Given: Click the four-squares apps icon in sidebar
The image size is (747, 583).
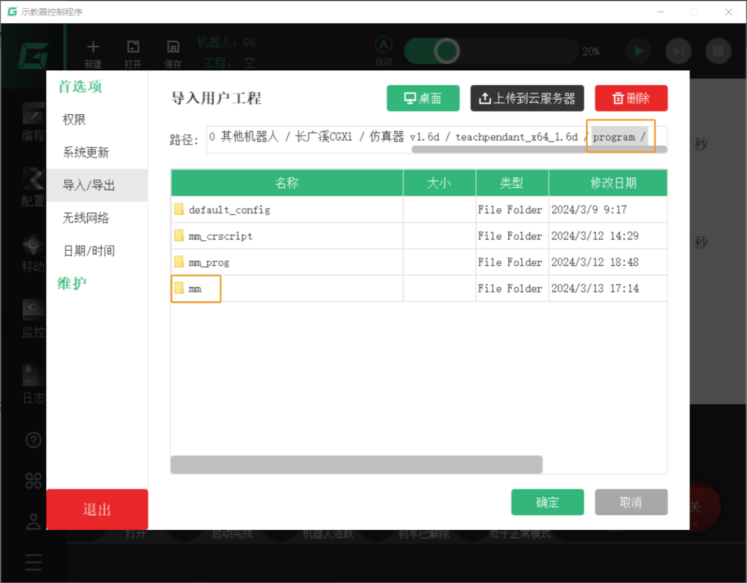Looking at the screenshot, I should click(34, 481).
